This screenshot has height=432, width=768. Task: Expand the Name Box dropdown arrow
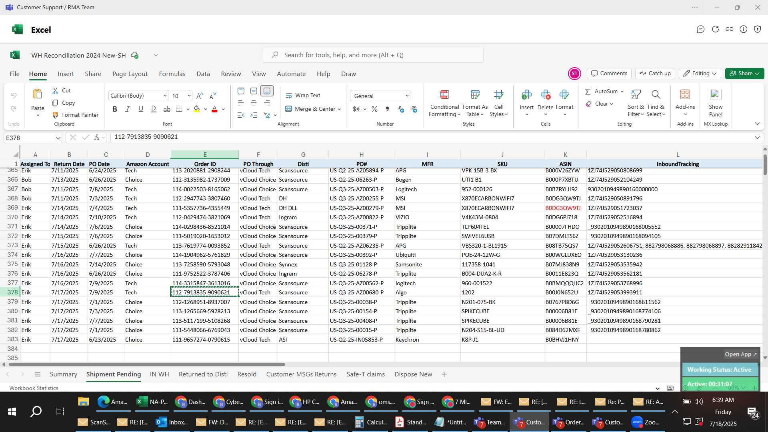coord(58,138)
